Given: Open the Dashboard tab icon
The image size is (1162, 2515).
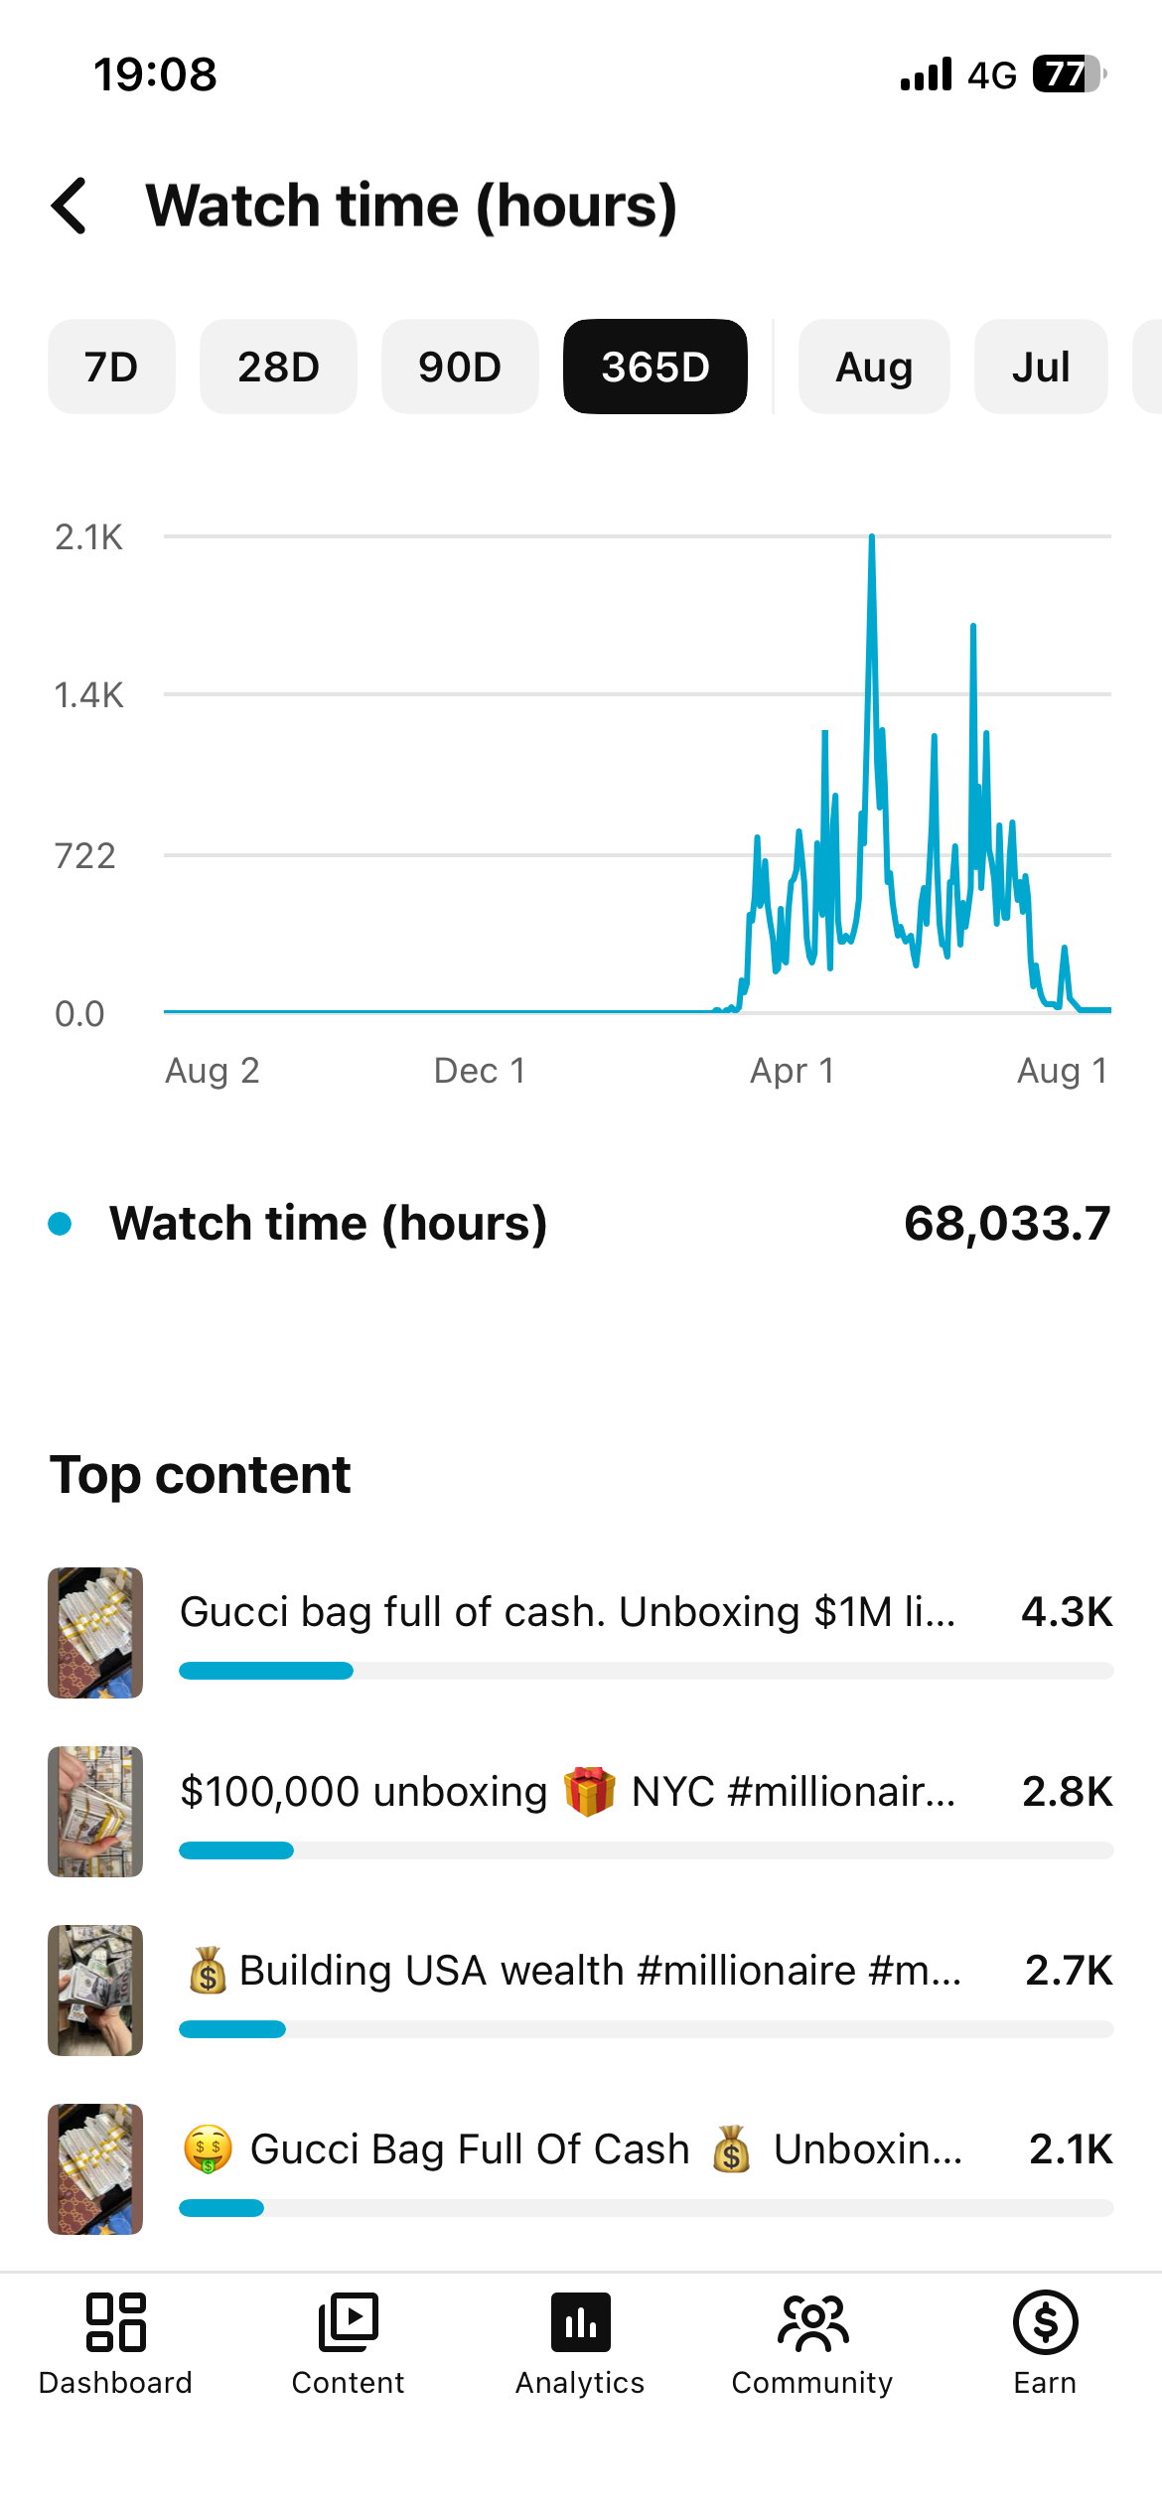Looking at the screenshot, I should point(115,2321).
